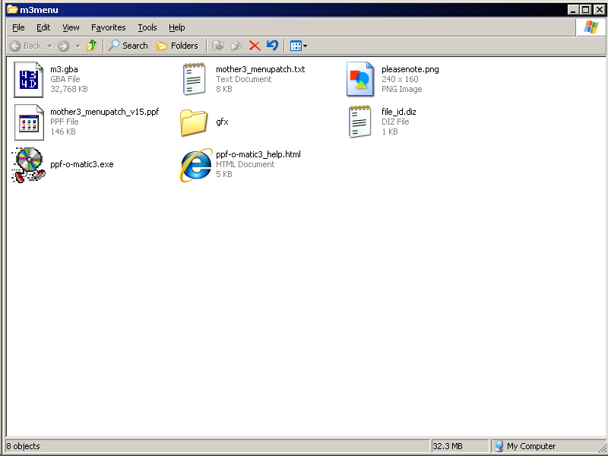Click the blue Undo arrow icon

pos(272,46)
